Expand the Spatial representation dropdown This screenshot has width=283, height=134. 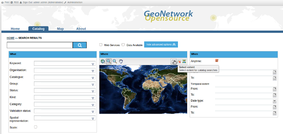93,119
